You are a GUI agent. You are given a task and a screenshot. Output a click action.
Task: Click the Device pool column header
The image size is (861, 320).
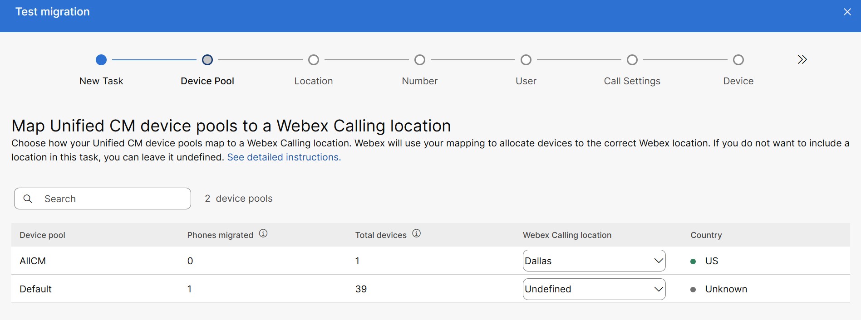point(42,235)
